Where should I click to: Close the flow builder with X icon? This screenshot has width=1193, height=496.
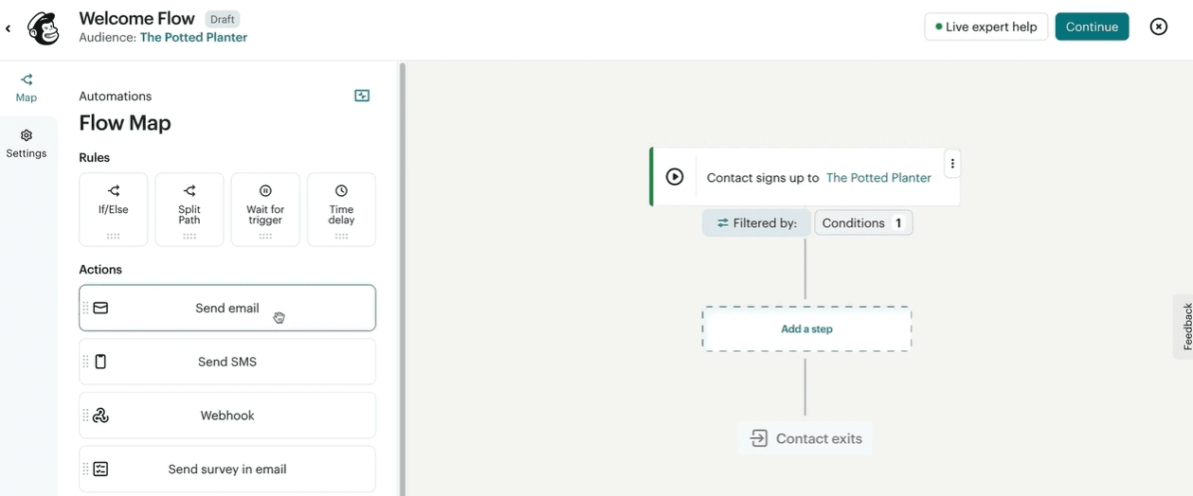coord(1158,27)
